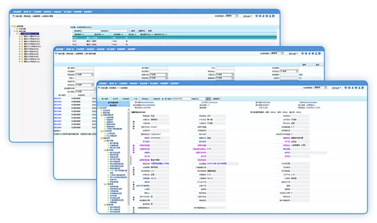Open the last menu in the front window's menu bar
Viewport: 377px width, 223px height.
[175, 83]
